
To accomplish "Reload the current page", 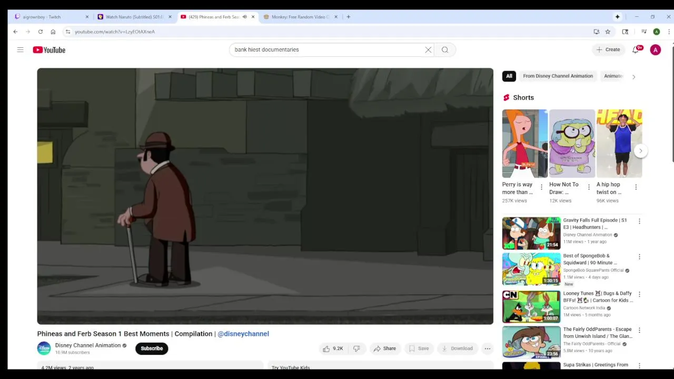I will click(x=40, y=32).
